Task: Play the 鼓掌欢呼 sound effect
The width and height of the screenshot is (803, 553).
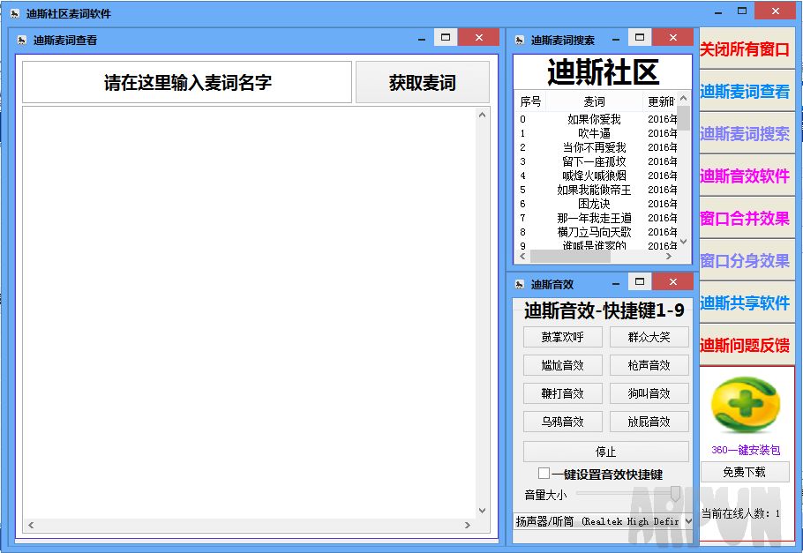Action: [x=562, y=337]
